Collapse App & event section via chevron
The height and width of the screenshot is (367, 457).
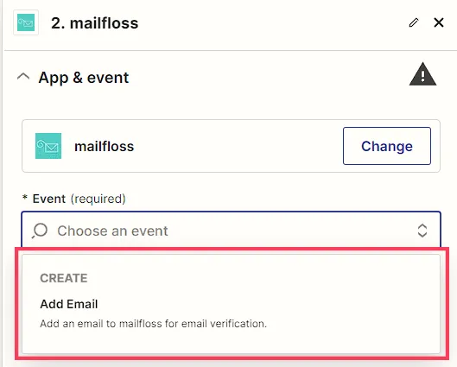23,77
